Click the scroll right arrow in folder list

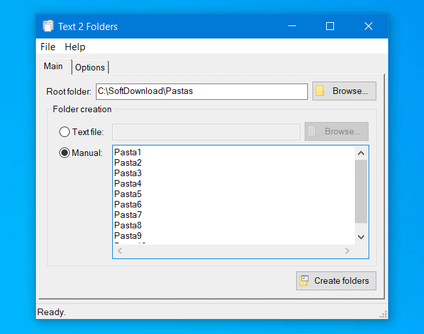(x=347, y=251)
